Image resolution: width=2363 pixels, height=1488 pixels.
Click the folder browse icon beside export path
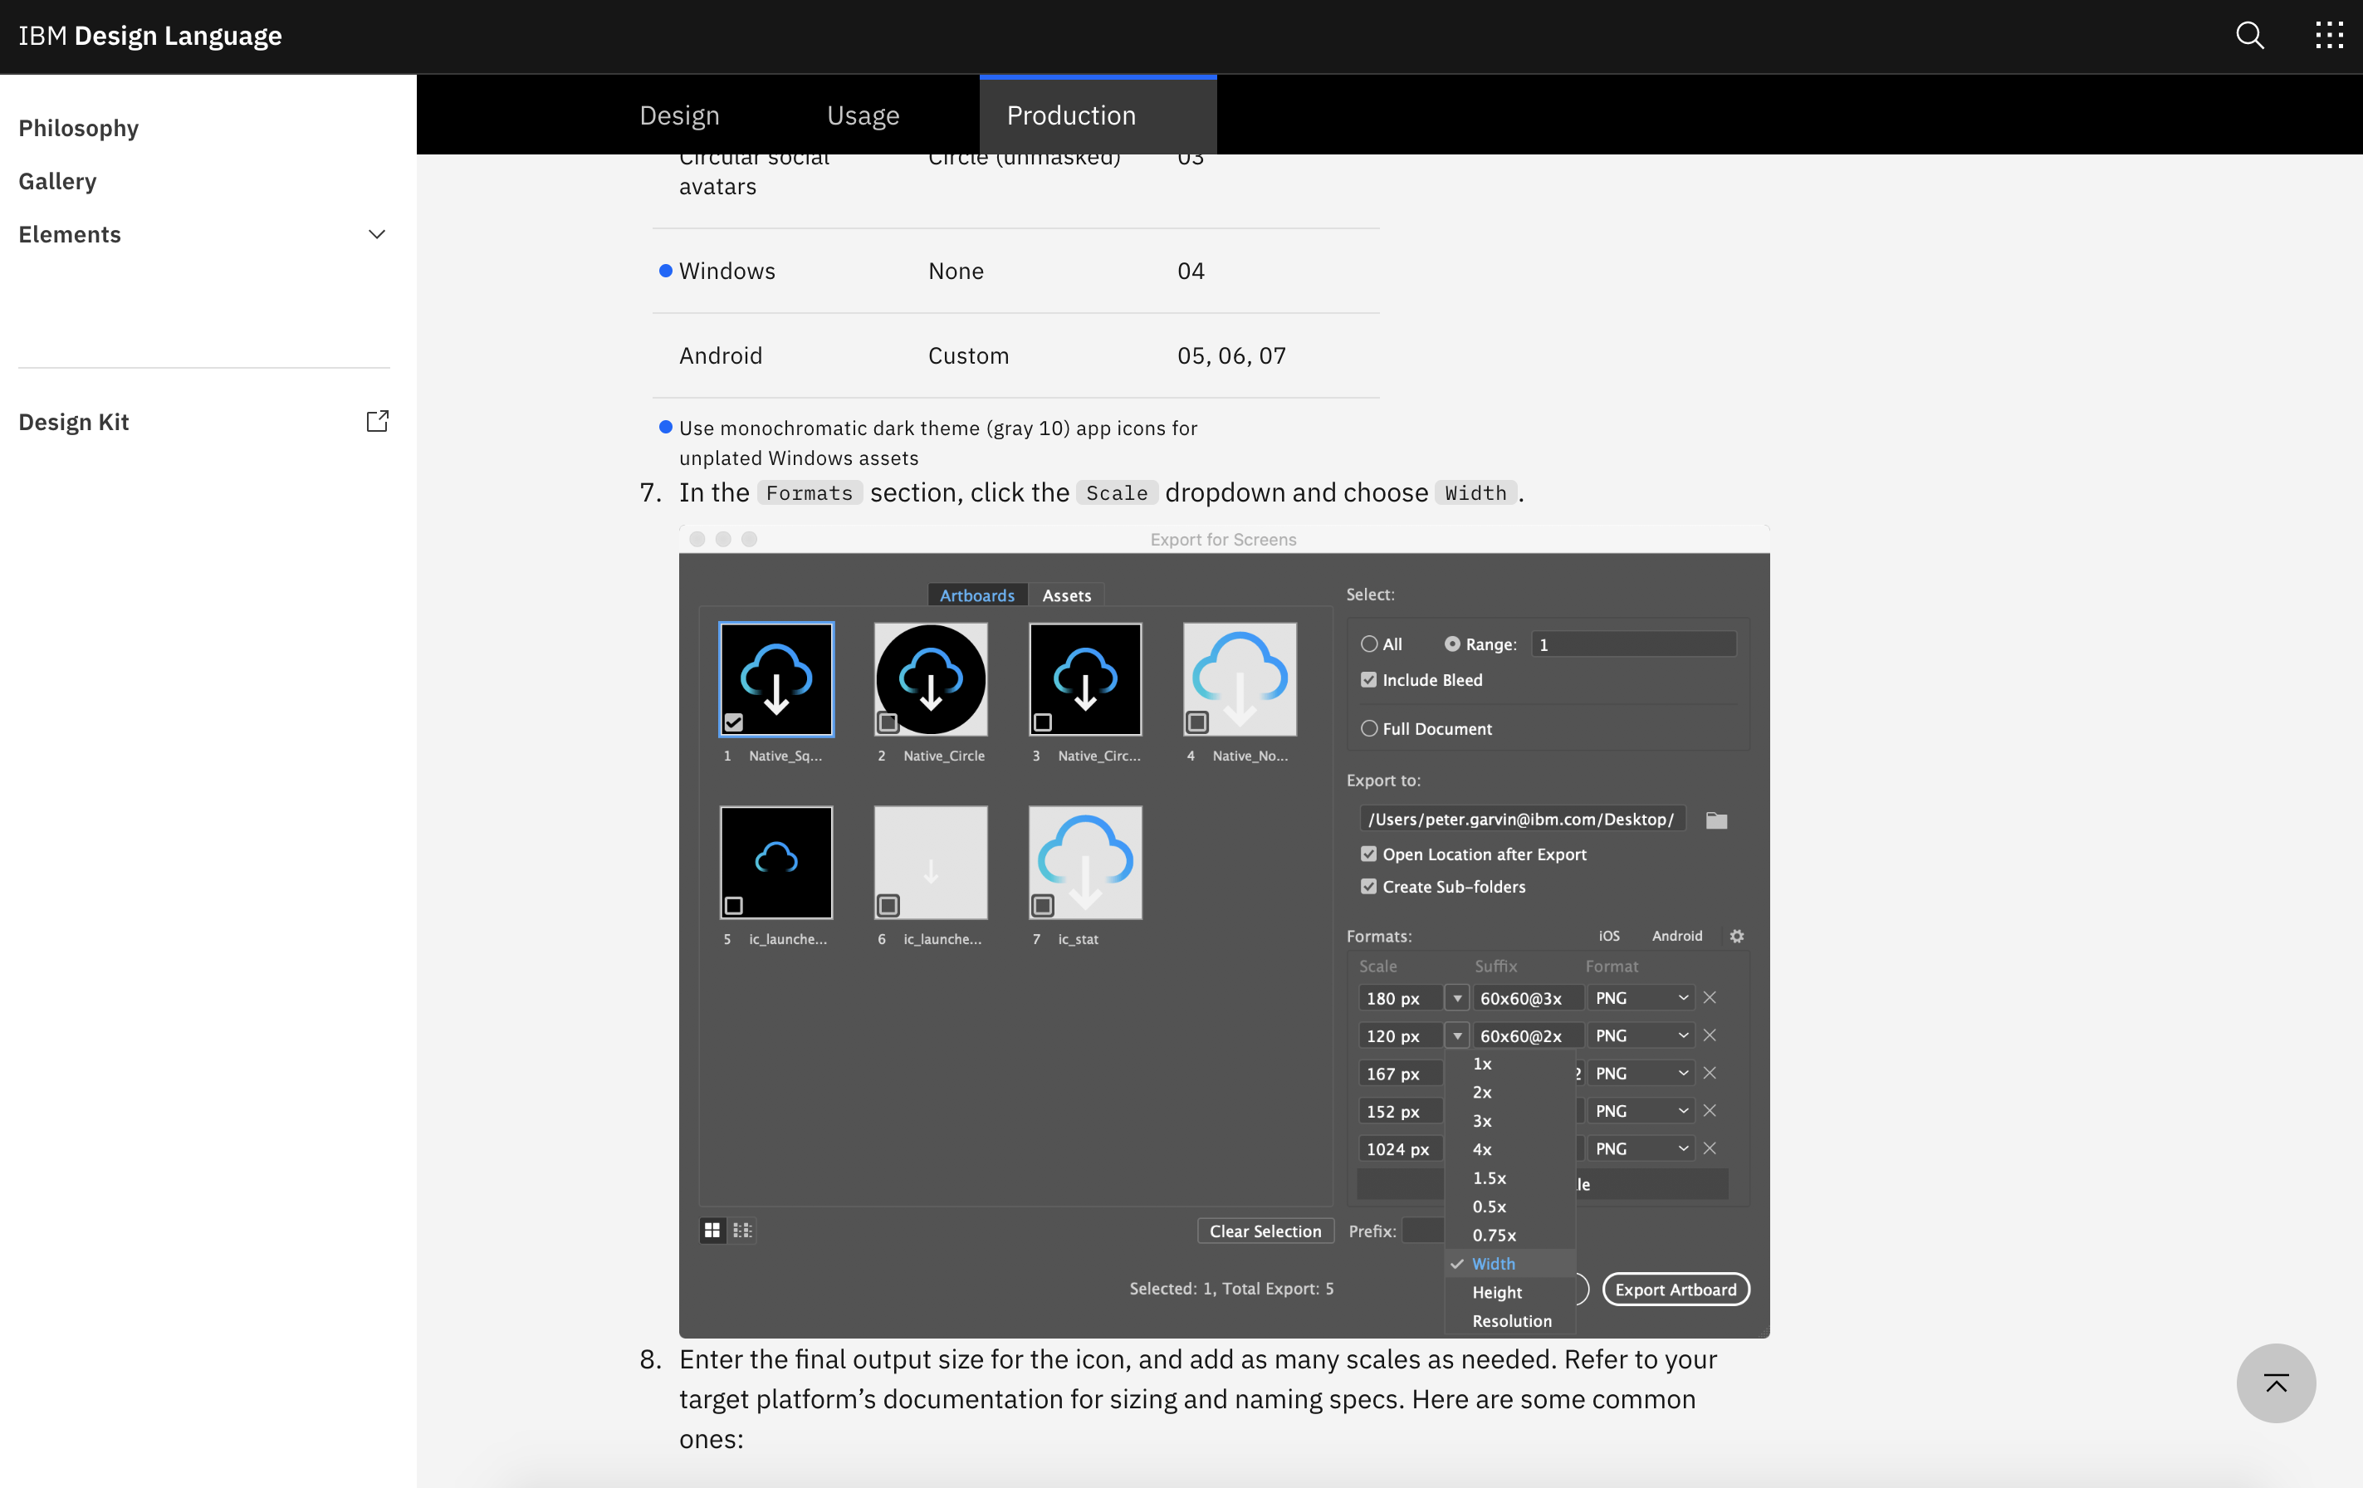tap(1716, 820)
